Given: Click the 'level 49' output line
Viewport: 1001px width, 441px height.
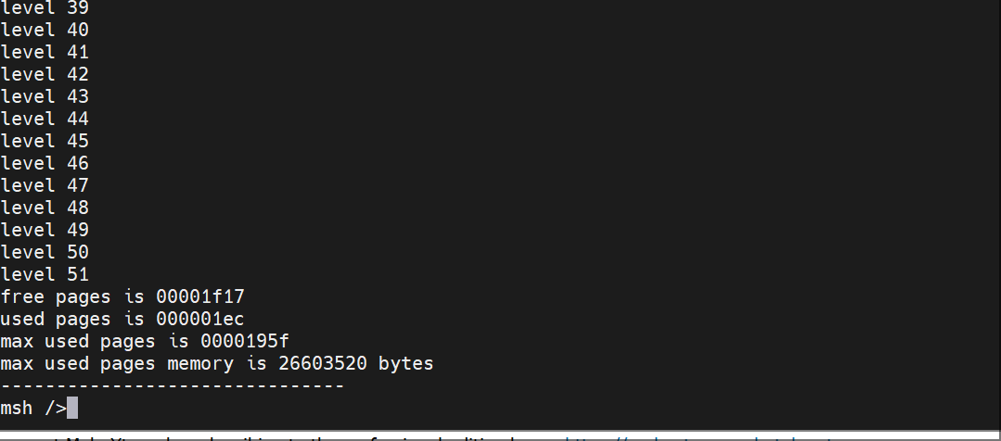Looking at the screenshot, I should pyautogui.click(x=45, y=230).
